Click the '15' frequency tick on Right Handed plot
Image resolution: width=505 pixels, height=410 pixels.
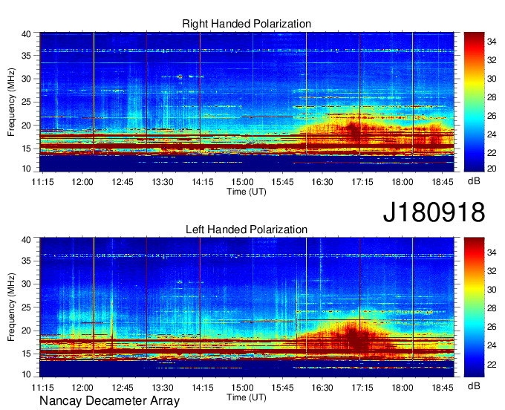pyautogui.click(x=26, y=149)
